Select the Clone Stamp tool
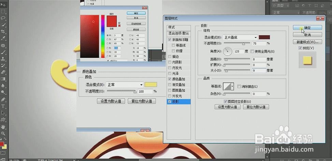The image size is (332, 161). pyautogui.click(x=3, y=59)
